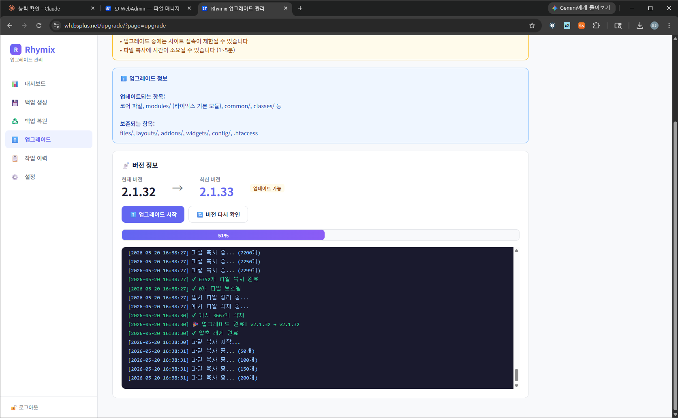The image size is (678, 418).
Task: Select the 업그레이드 sidebar item
Action: coord(49,139)
